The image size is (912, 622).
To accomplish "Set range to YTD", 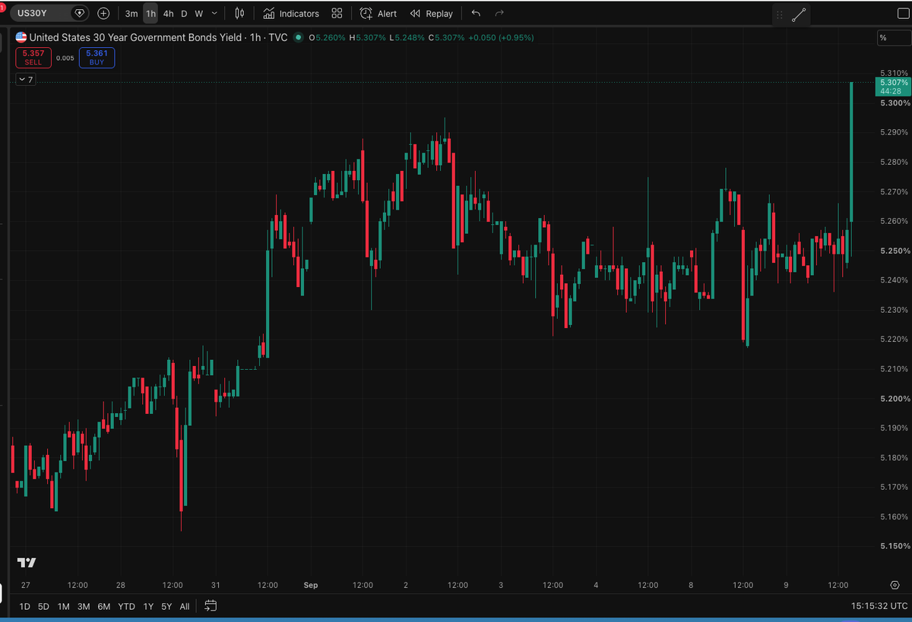I will coord(127,606).
